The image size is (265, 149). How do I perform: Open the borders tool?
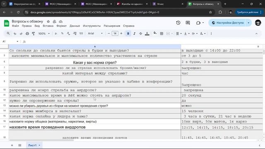tap(161, 34)
